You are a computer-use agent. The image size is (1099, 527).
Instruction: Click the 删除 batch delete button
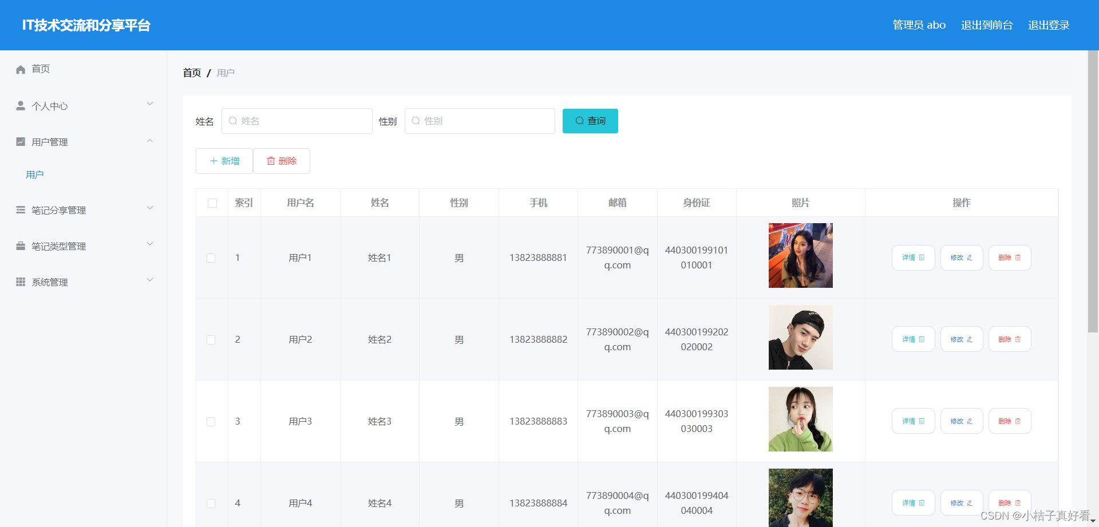282,161
